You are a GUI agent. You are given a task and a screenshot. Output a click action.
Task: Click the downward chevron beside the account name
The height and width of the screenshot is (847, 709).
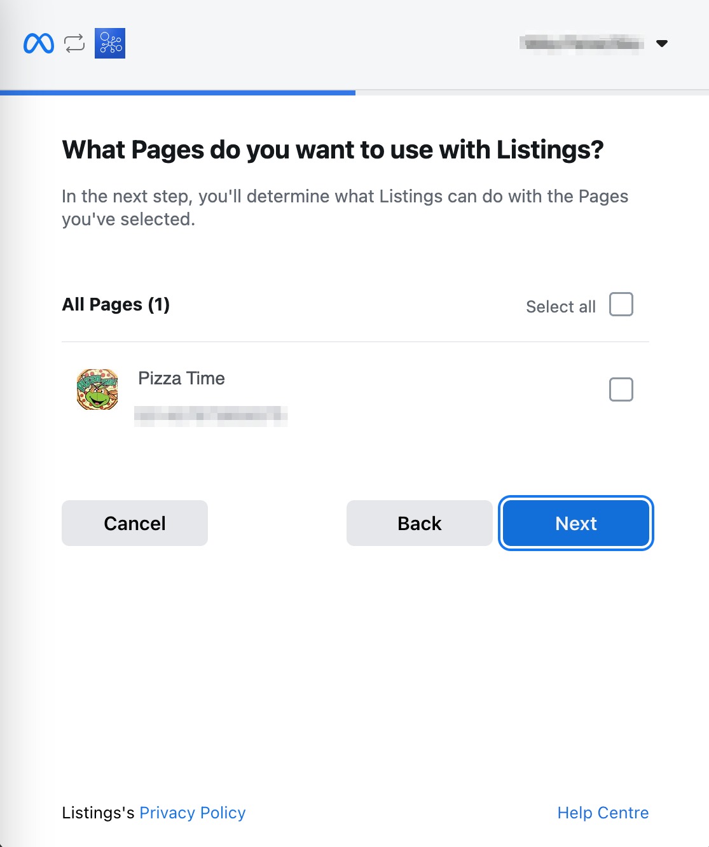tap(663, 43)
